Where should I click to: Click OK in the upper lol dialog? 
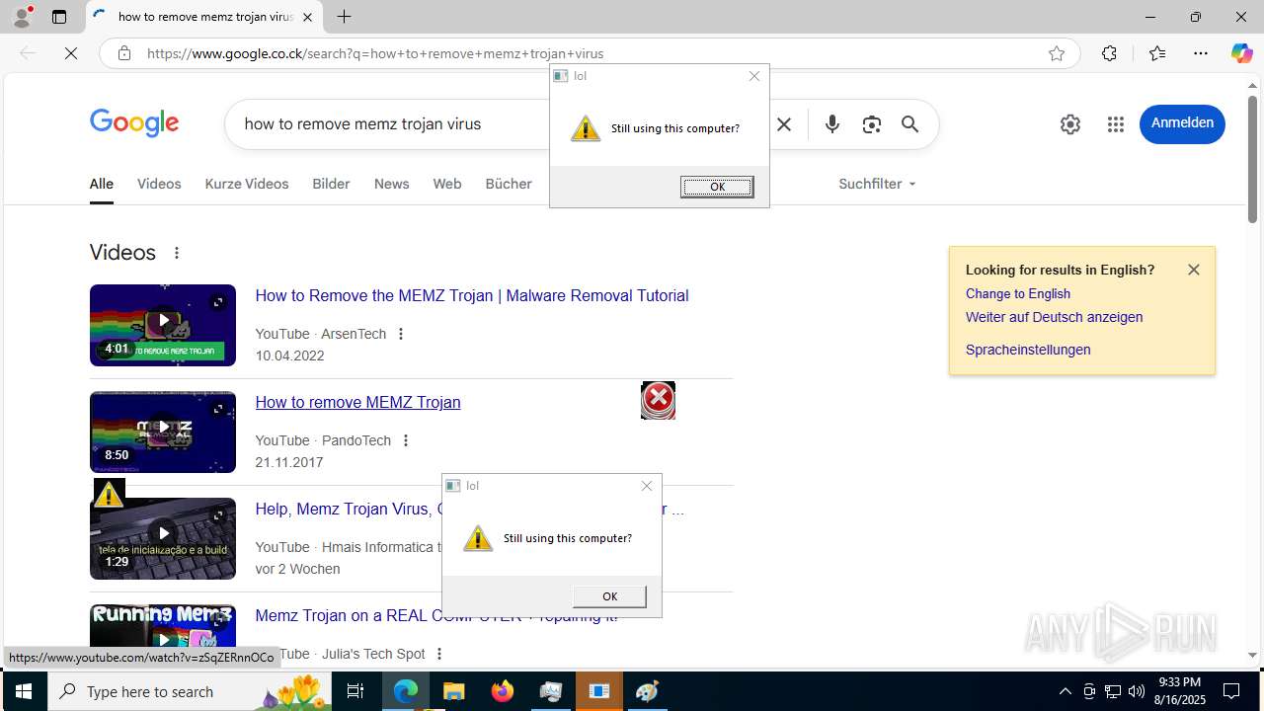[717, 187]
